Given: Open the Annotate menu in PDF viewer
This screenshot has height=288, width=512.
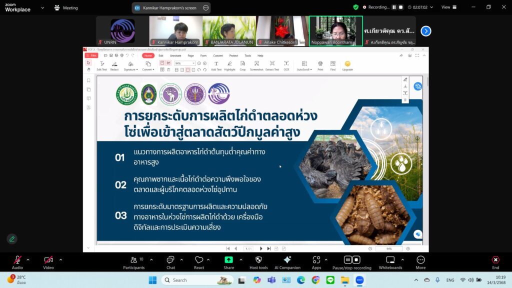Looking at the screenshot, I should (x=175, y=55).
